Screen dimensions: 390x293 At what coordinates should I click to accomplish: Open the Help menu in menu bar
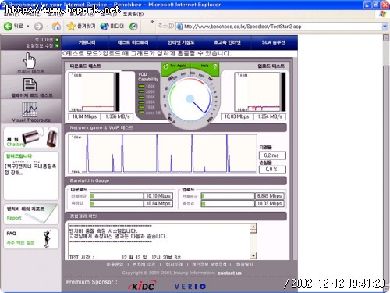133,14
